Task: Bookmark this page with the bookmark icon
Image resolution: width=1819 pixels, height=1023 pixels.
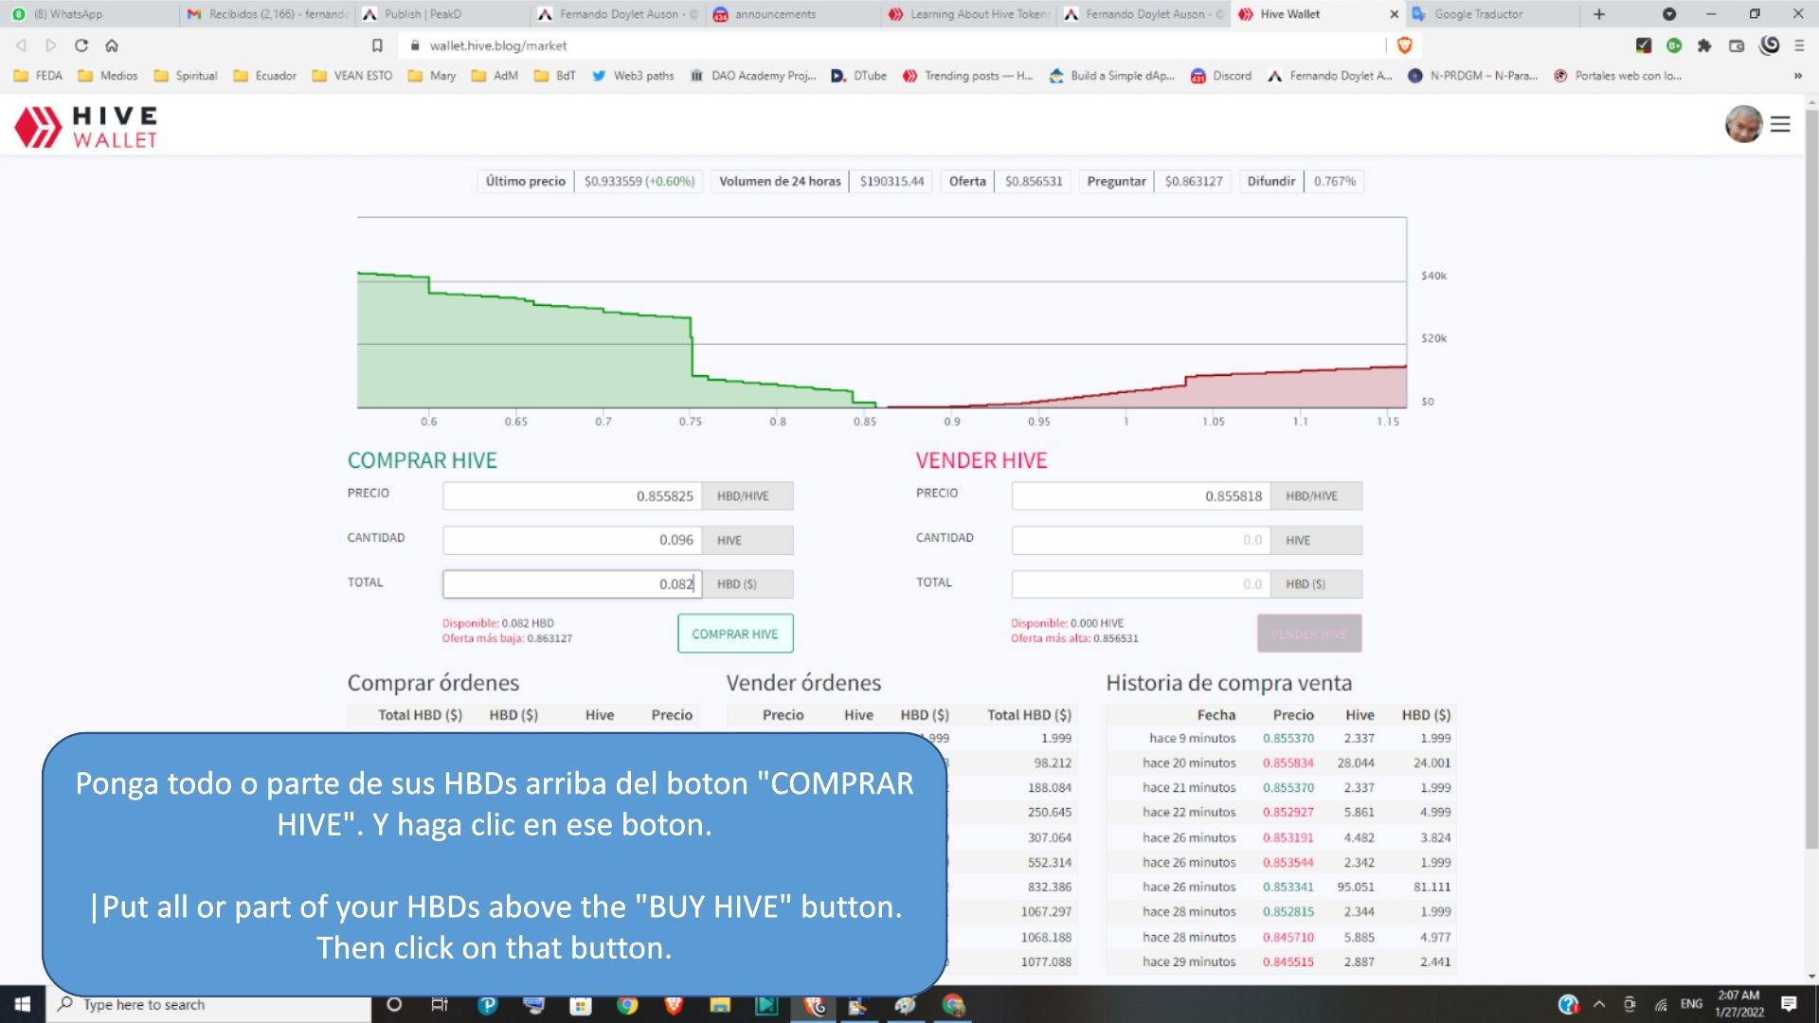Action: 377,45
